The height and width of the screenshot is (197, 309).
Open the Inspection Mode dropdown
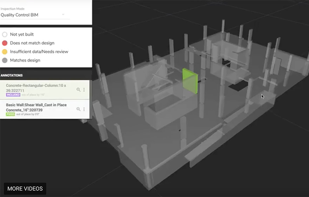pos(35,15)
